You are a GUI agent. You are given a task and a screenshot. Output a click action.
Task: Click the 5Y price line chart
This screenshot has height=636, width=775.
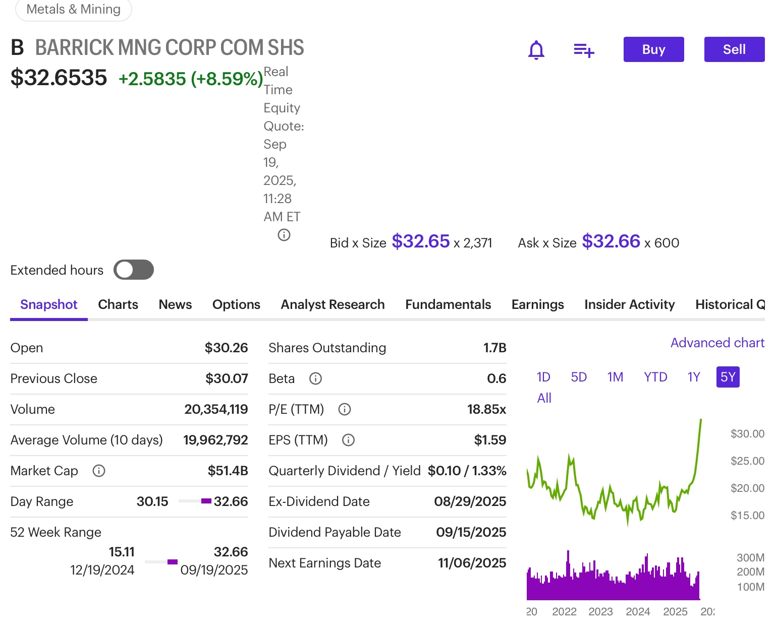coord(614,473)
